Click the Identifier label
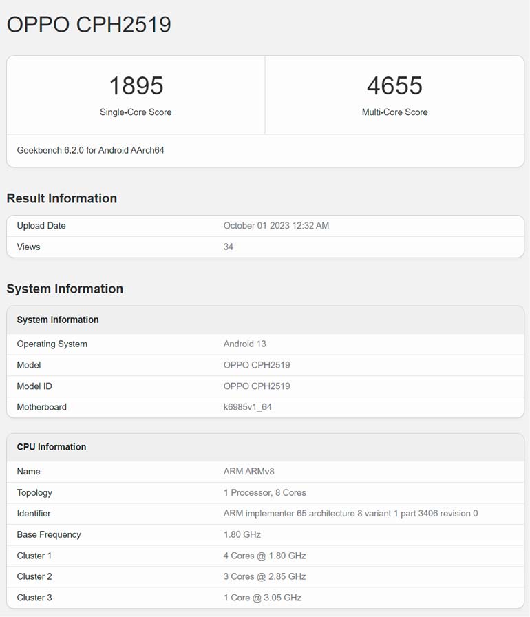This screenshot has width=530, height=617. (x=34, y=514)
